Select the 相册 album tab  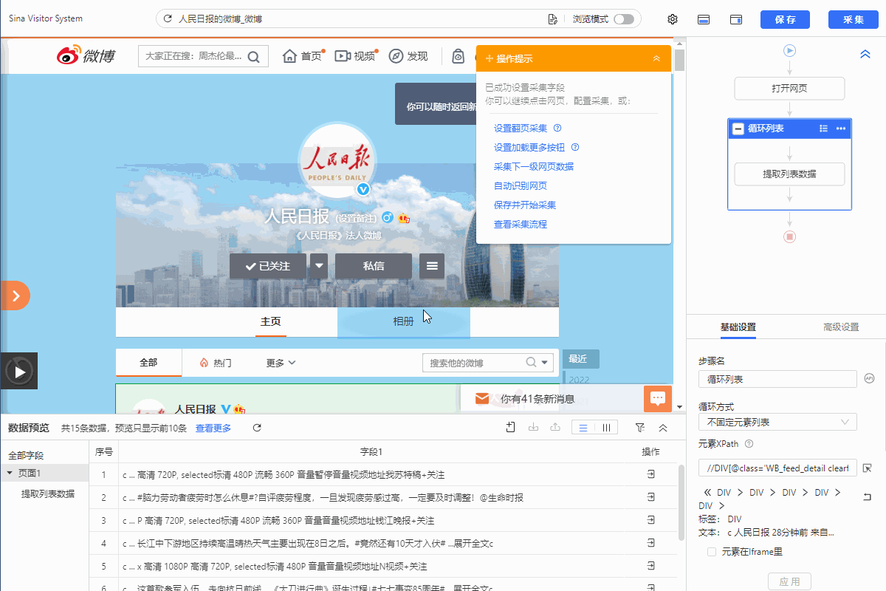(x=403, y=322)
